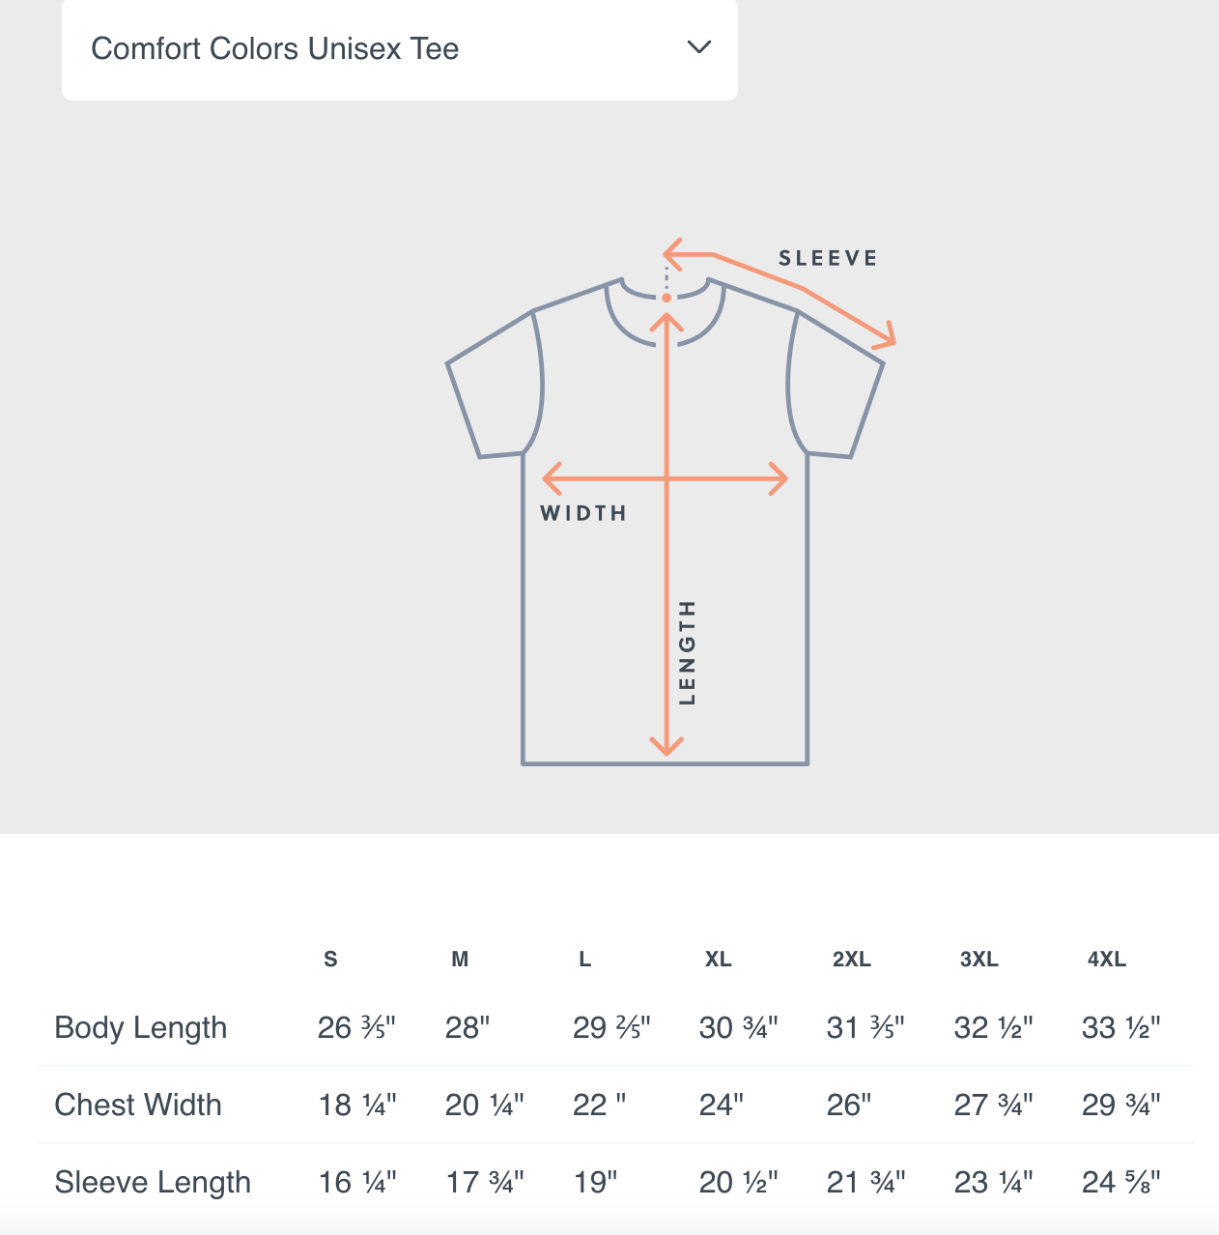Screen dimensions: 1219x1235
Task: Click the Body Length row label
Action: pos(141,1027)
